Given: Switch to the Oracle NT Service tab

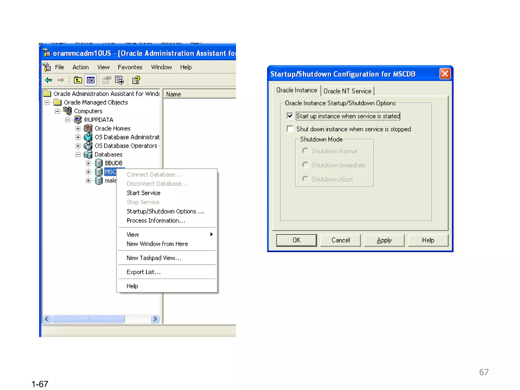Looking at the screenshot, I should pyautogui.click(x=347, y=91).
